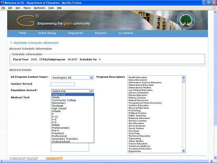Click the Number Served input field
The width and height of the screenshot is (217, 163).
click(63, 84)
